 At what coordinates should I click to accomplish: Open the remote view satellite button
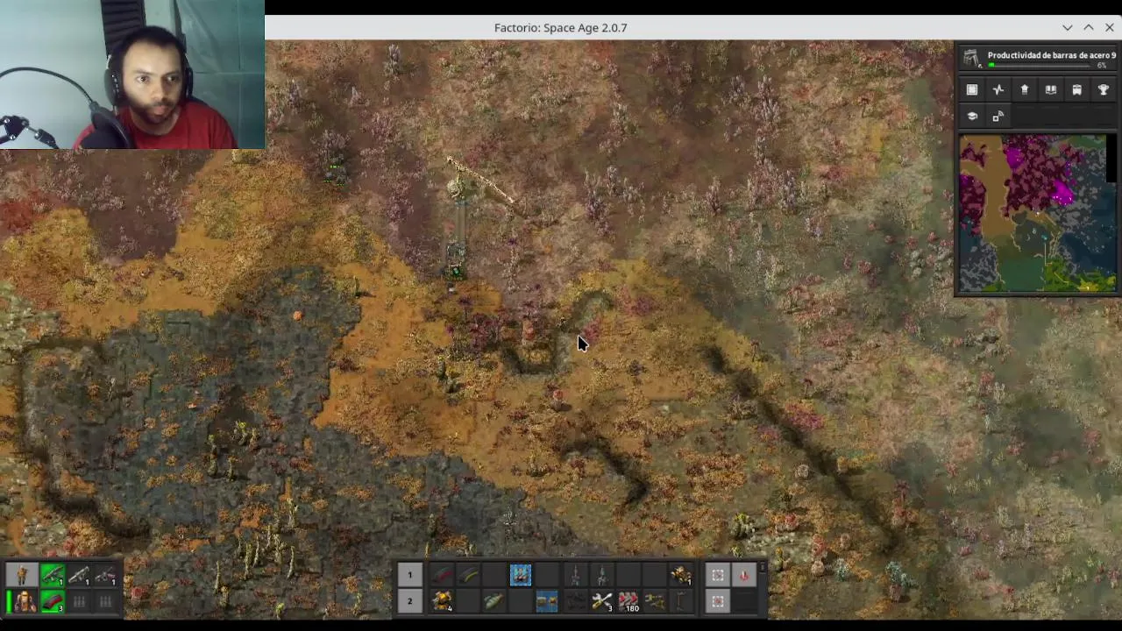tap(998, 116)
